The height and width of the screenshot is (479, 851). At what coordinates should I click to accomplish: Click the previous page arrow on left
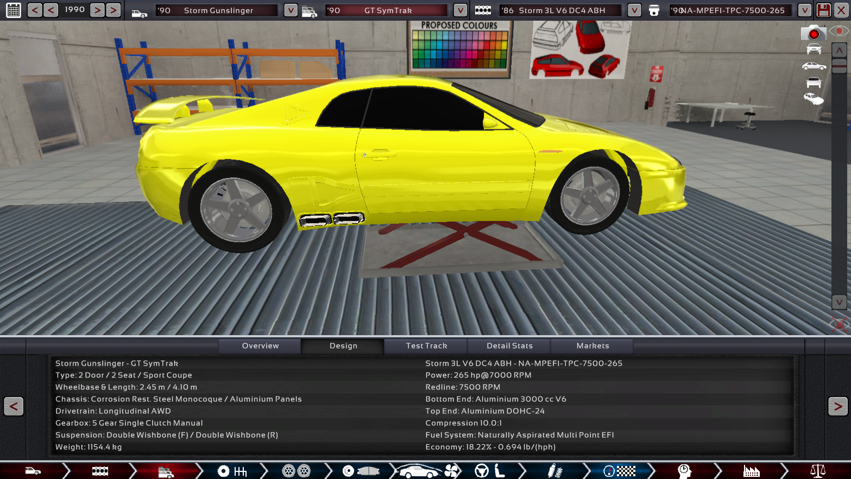coord(14,406)
